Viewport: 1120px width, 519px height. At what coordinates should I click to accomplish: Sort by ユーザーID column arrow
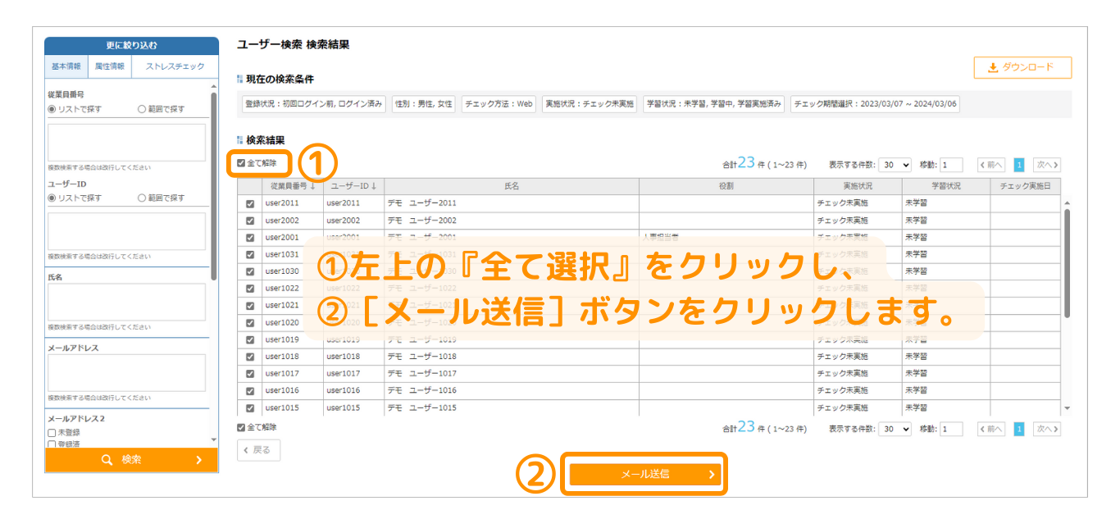click(374, 187)
